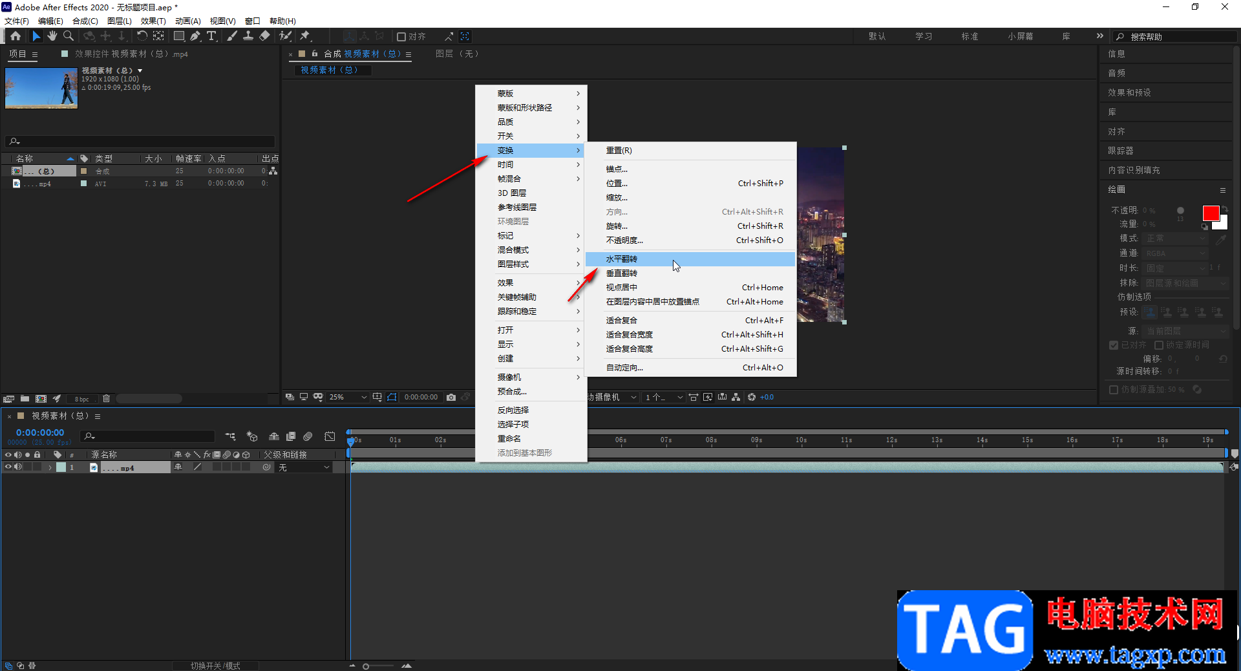Viewport: 1241px width, 671px height.
Task: Switch to 学习 workspace
Action: (923, 37)
